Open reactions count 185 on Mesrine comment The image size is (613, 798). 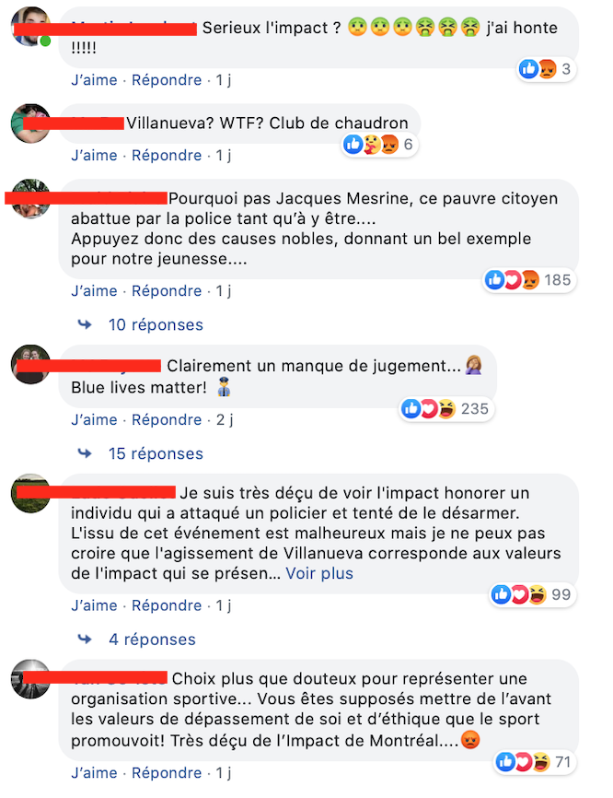(528, 280)
